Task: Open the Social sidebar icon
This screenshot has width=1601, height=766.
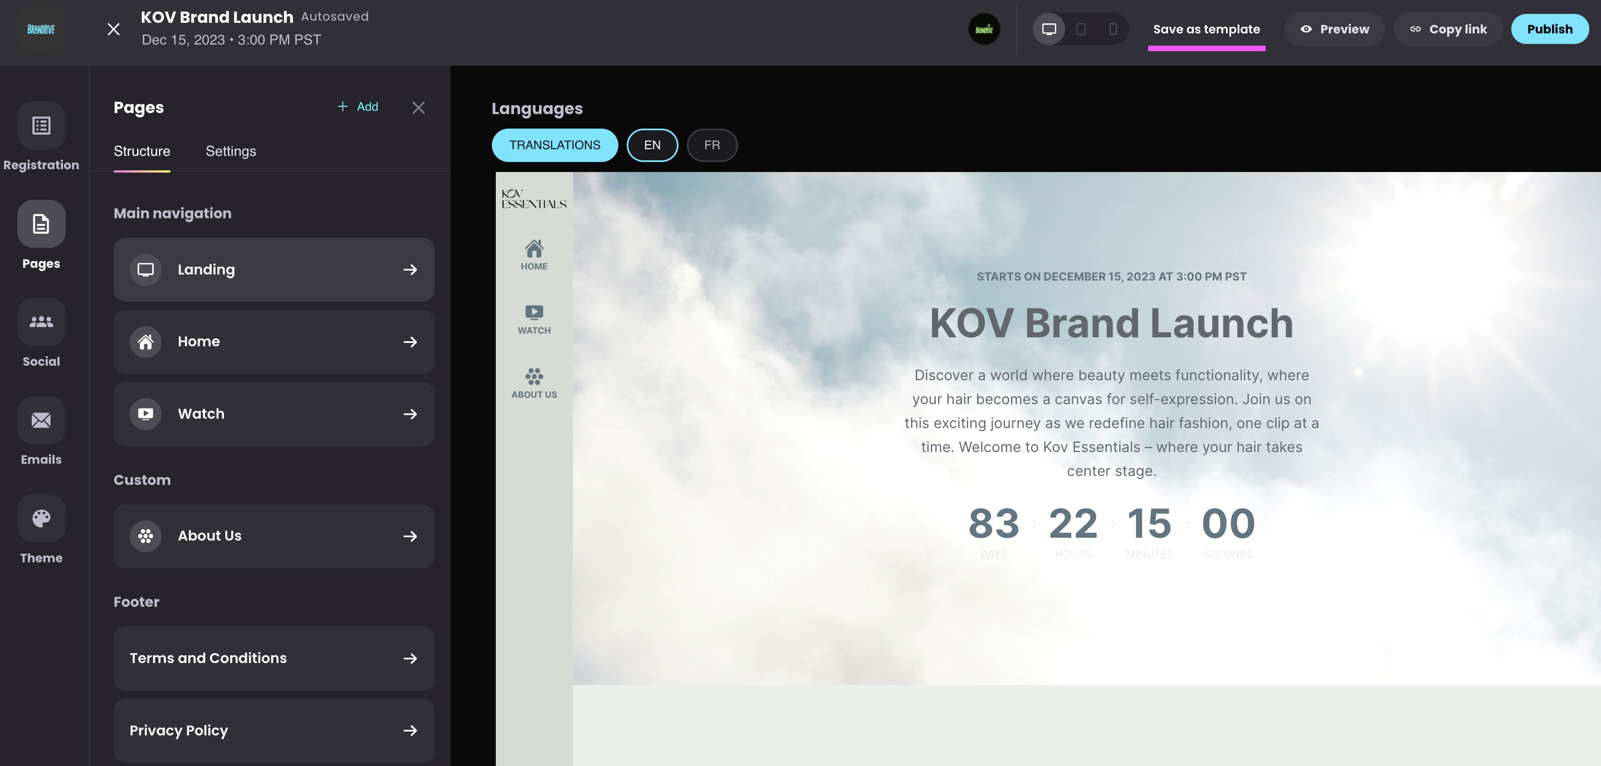Action: point(41,322)
